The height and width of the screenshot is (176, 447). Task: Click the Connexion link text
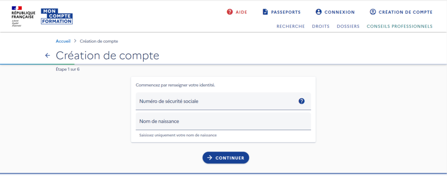pos(340,12)
